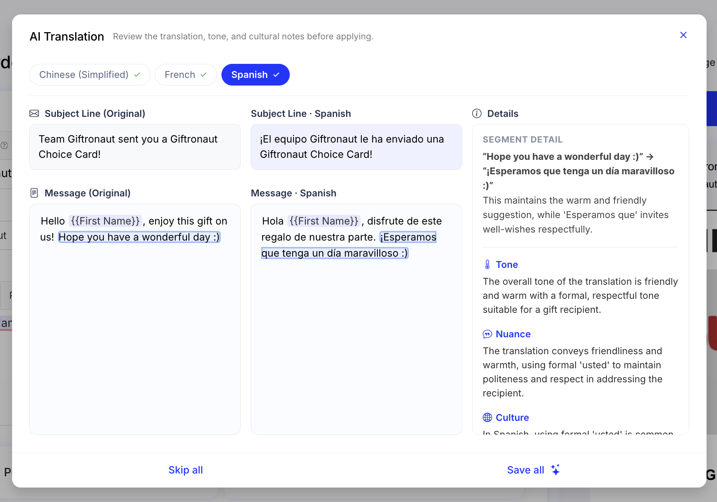Click the bold segment quote in Details
Screen dimensions: 717x502
pos(579,171)
